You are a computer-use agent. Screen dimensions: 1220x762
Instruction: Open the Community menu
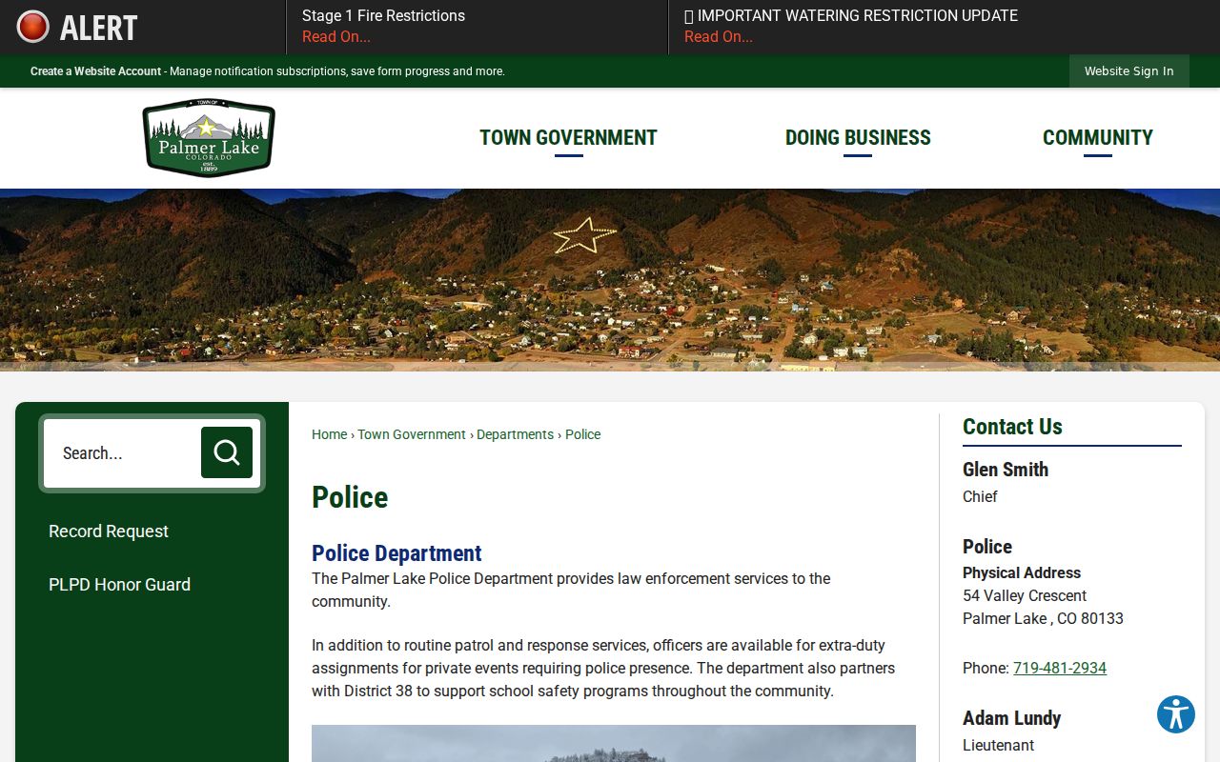(x=1098, y=138)
